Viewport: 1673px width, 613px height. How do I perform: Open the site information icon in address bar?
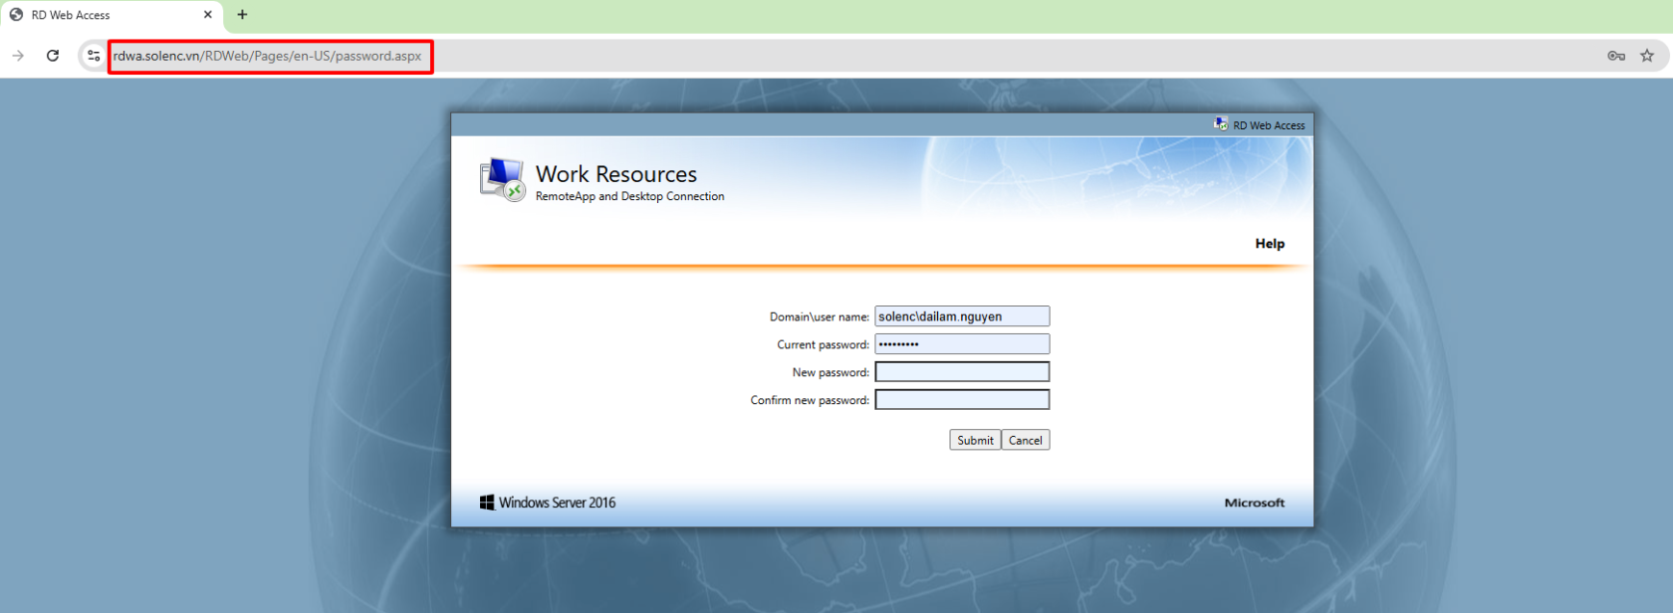pyautogui.click(x=94, y=56)
